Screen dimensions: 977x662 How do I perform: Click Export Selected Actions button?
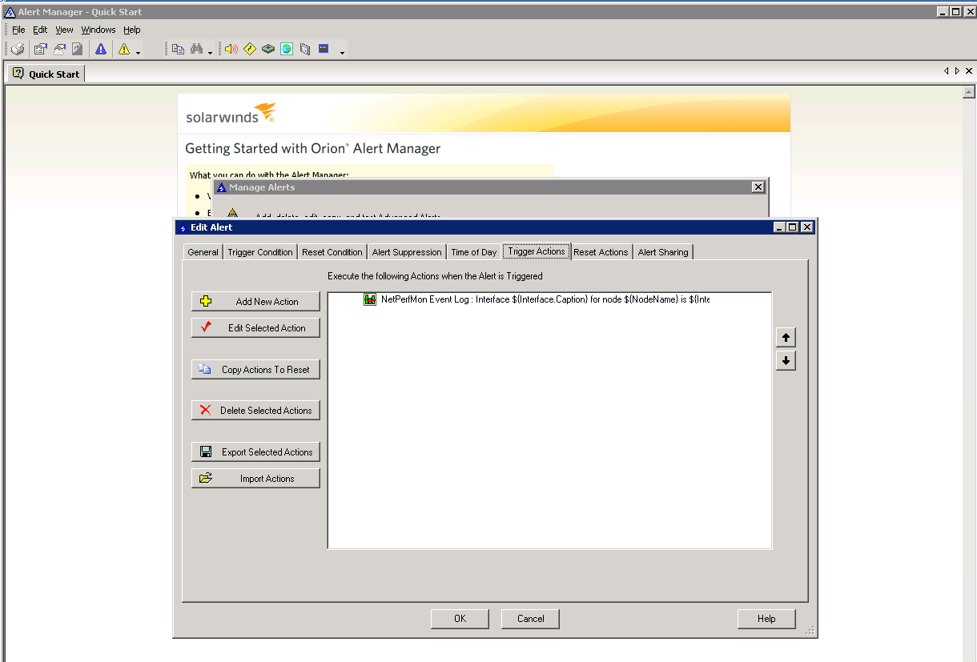click(x=255, y=452)
